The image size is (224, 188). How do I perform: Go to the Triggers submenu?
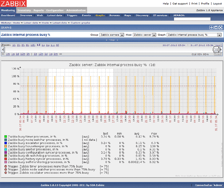point(72,15)
